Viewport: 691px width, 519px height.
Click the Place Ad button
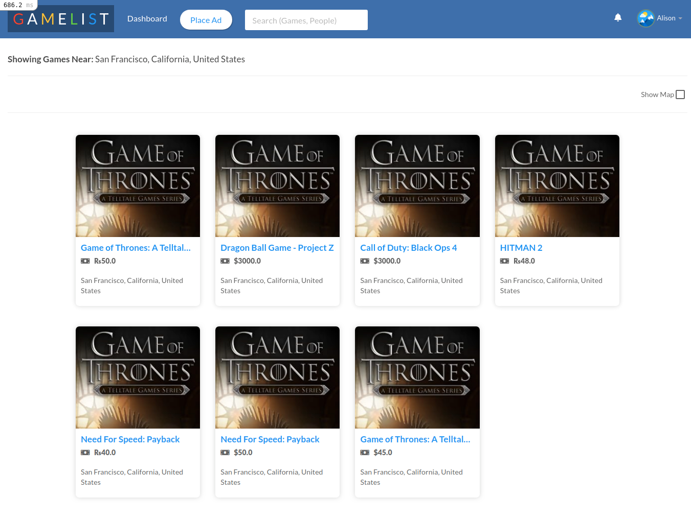point(206,20)
